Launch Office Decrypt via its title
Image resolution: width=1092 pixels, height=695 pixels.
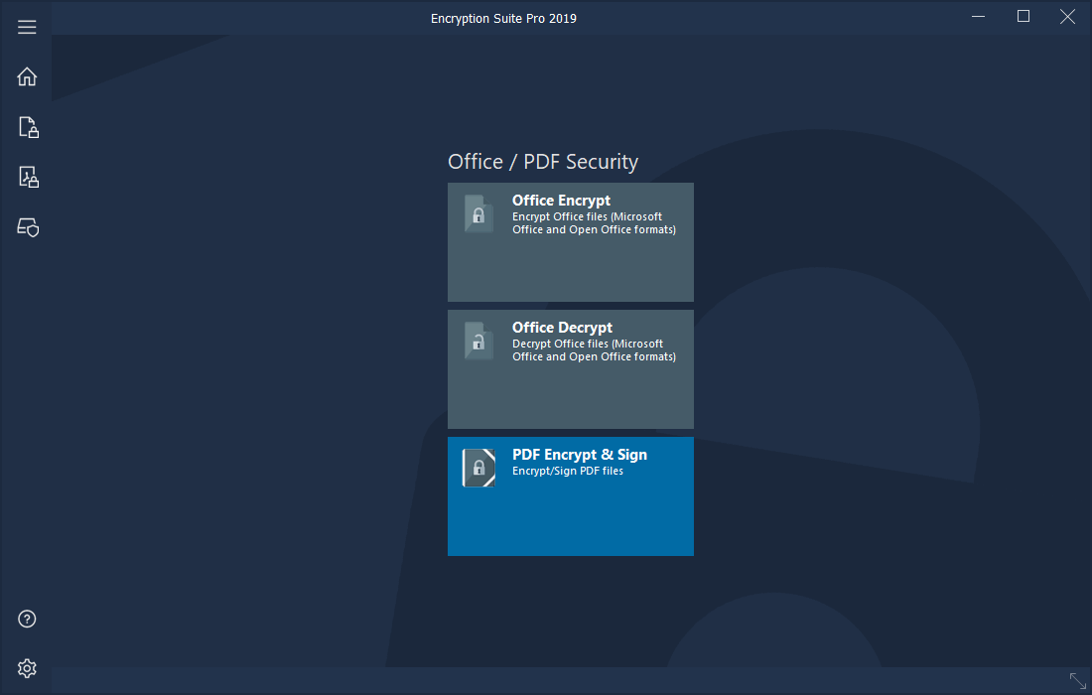pyautogui.click(x=562, y=328)
